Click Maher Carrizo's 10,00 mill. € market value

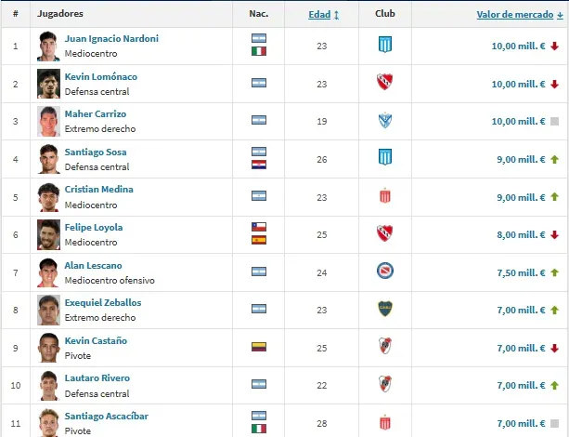tap(517, 121)
